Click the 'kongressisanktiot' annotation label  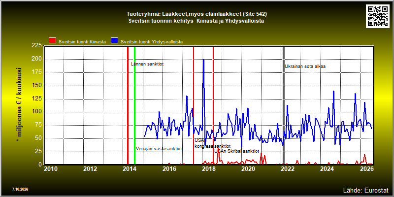(x=213, y=146)
